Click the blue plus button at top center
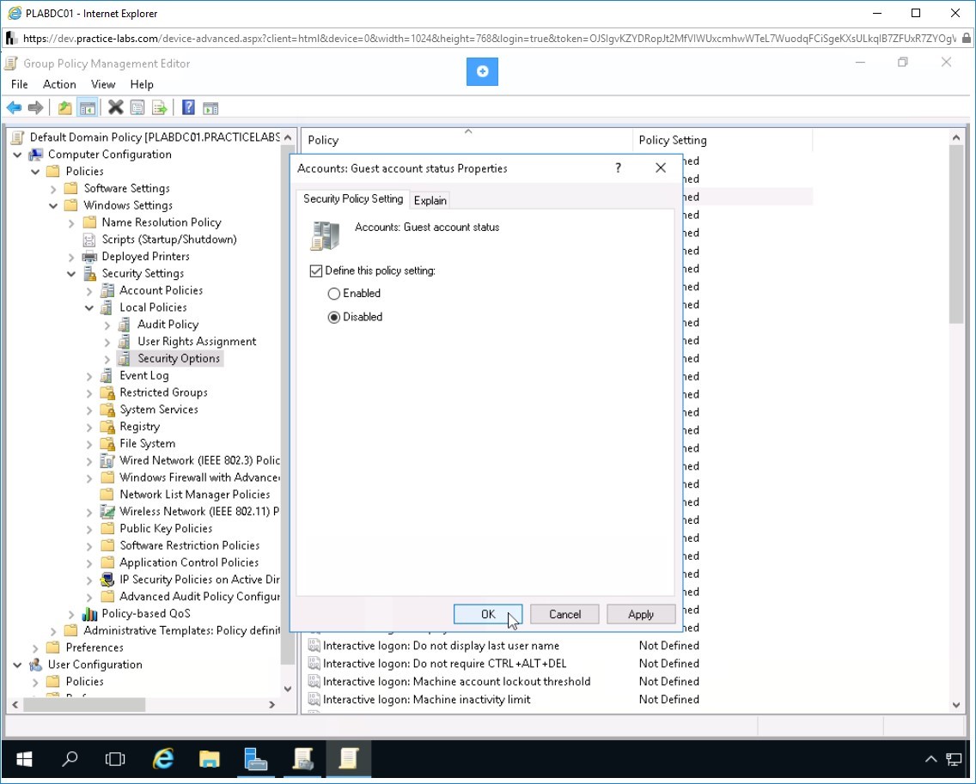This screenshot has width=976, height=784. (x=482, y=71)
